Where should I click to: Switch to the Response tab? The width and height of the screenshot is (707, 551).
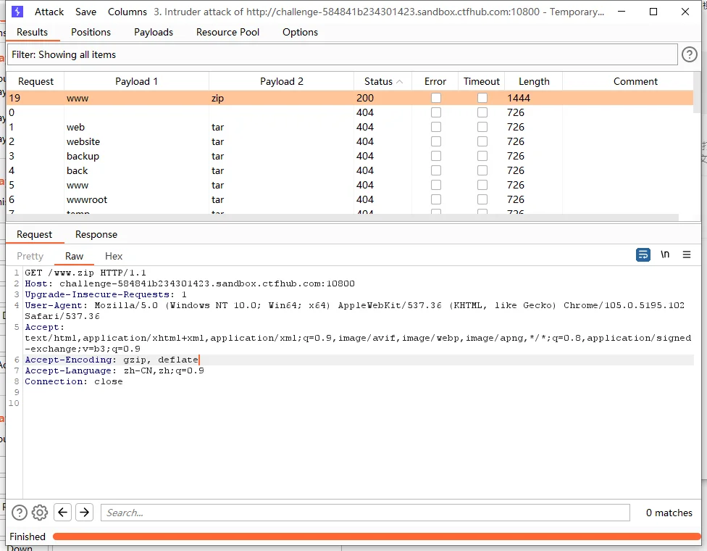(96, 234)
